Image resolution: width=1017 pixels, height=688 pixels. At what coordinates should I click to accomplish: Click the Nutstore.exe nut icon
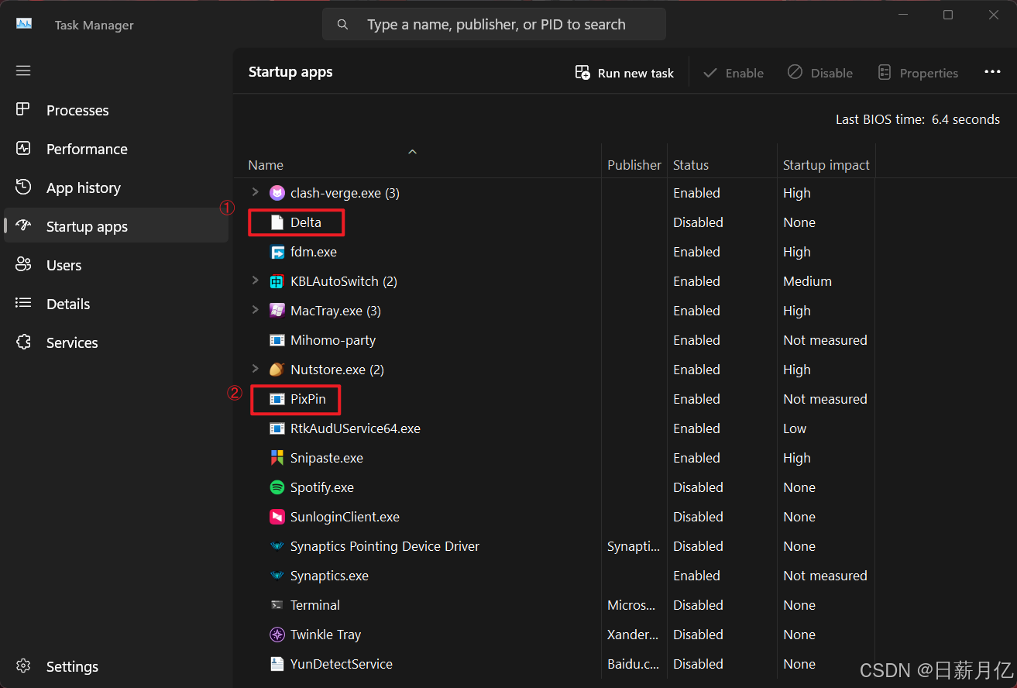tap(277, 370)
